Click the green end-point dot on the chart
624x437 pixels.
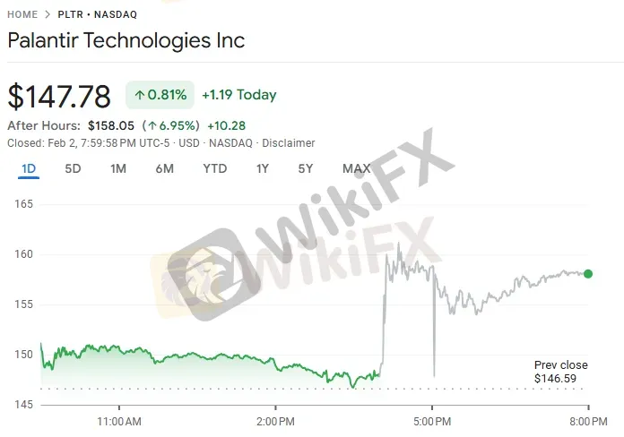pos(587,273)
